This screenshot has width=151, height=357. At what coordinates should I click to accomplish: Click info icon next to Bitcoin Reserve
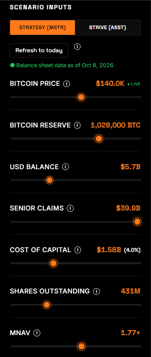[x=77, y=125]
